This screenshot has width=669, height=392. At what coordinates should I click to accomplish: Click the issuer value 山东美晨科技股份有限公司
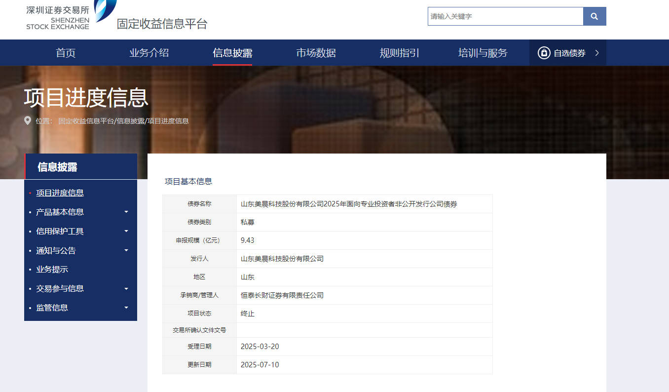282,259
